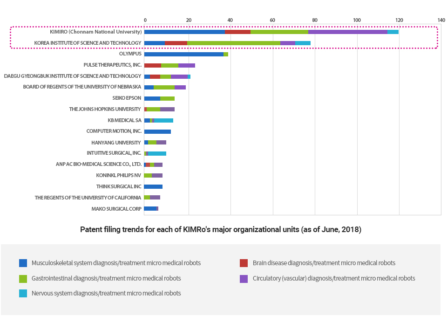The image size is (447, 316).
Task: Click KIMIRO's red brain disease bar segment
Action: (x=238, y=32)
